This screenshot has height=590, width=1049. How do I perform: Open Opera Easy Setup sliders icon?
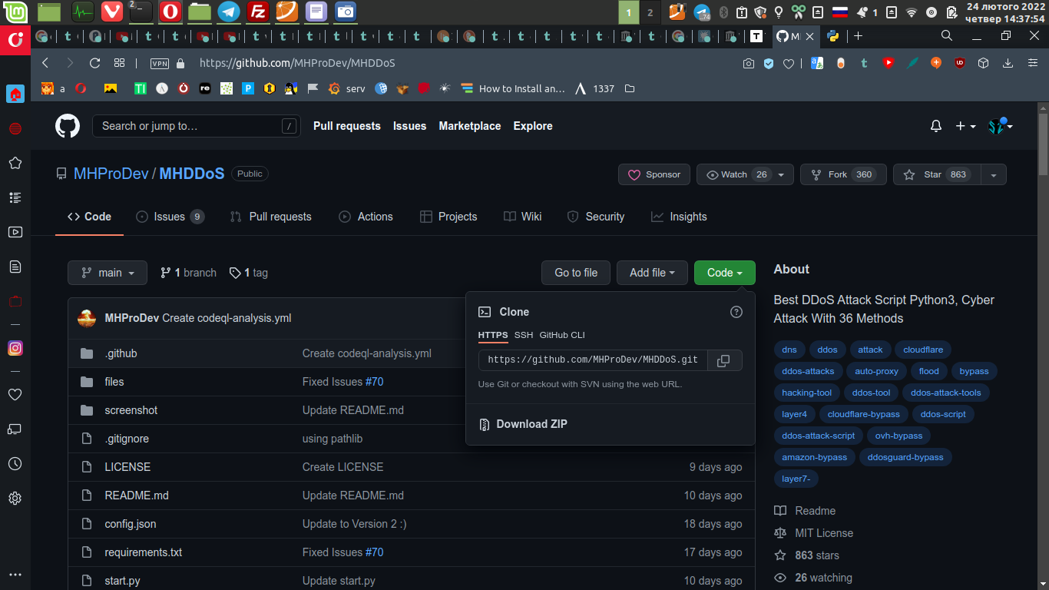click(1033, 64)
